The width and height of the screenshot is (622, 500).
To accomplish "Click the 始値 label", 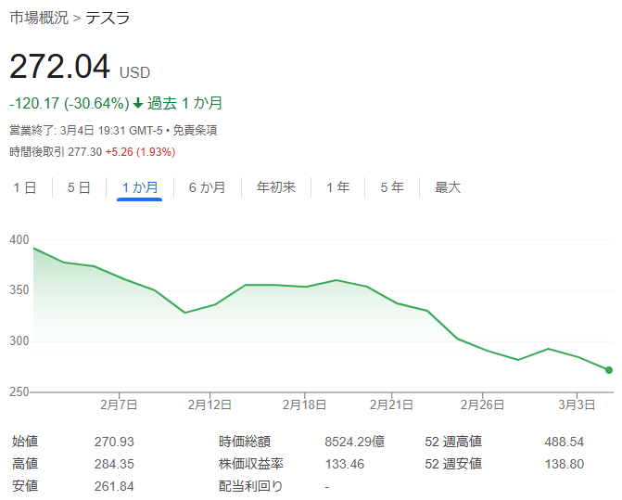I will coord(25,442).
